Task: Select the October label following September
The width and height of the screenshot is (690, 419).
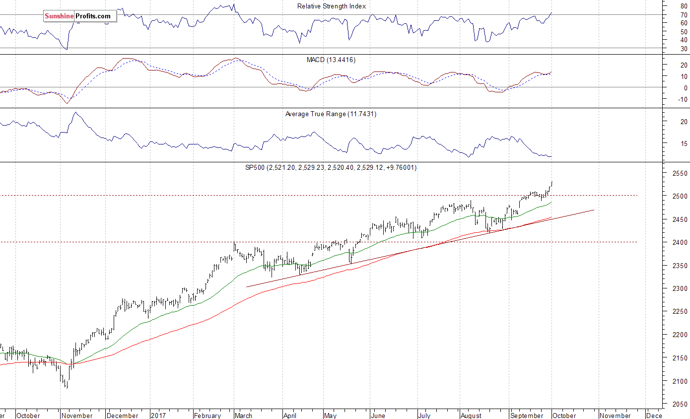Action: pos(564,416)
